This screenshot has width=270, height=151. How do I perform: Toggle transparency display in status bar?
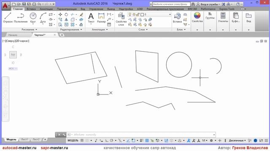click(x=147, y=141)
